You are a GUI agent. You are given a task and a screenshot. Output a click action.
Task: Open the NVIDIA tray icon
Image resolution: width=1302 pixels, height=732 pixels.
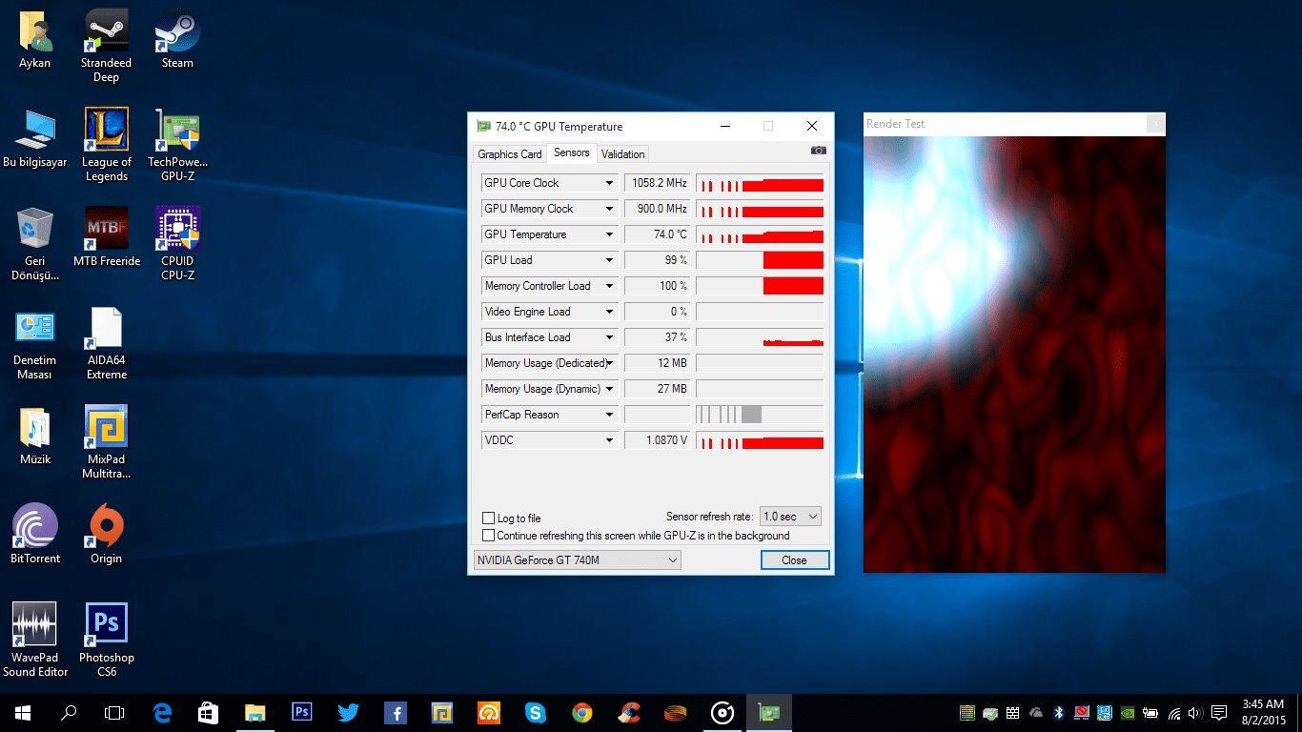point(1128,712)
